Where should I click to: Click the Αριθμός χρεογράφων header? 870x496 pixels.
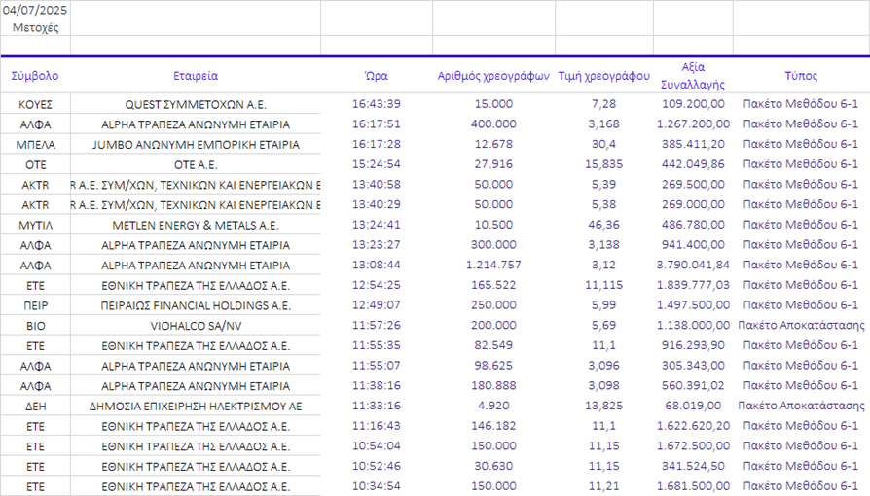pyautogui.click(x=493, y=76)
